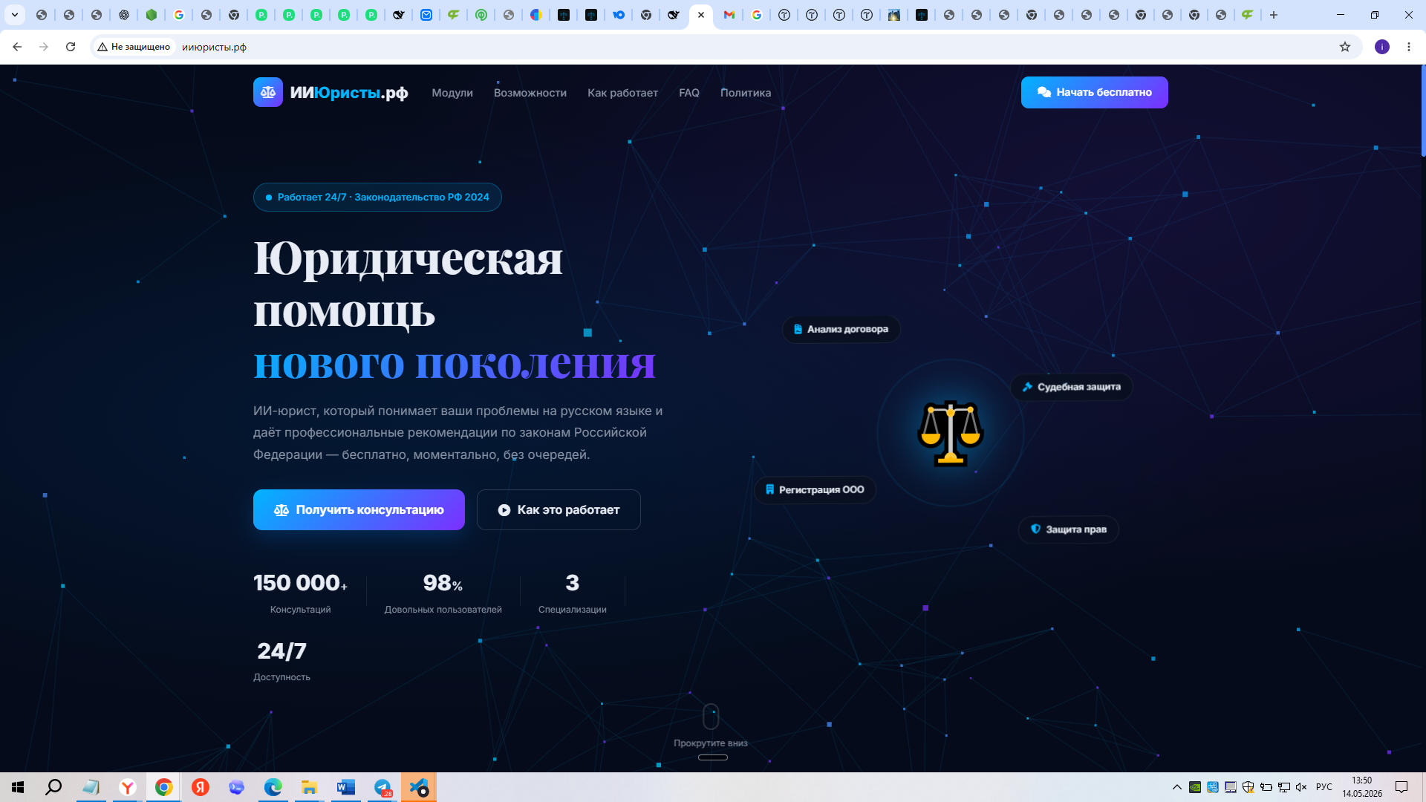Click the scroll-down mouse indicator icon
This screenshot has height=802, width=1426.
pos(711,717)
